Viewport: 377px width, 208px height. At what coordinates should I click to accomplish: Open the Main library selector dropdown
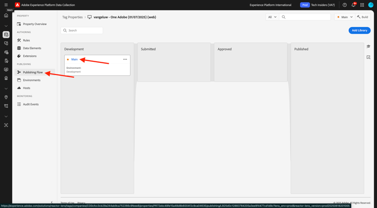pyautogui.click(x=344, y=17)
